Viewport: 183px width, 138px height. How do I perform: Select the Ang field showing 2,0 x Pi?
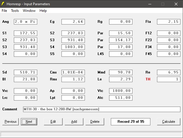pyautogui.click(x=26, y=22)
